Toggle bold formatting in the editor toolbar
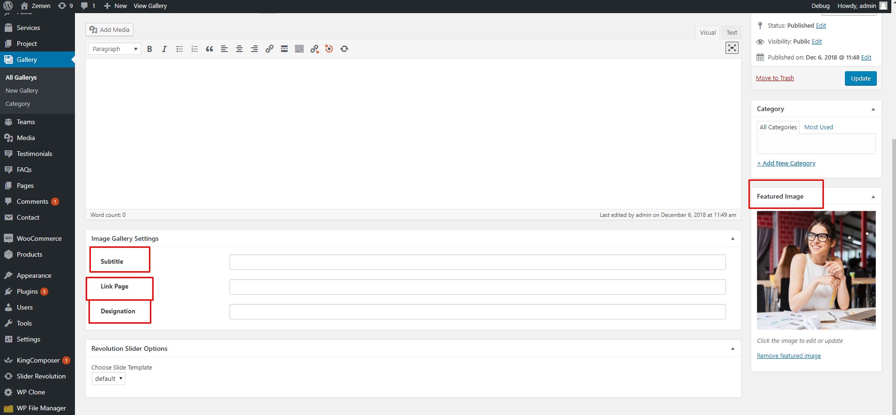The width and height of the screenshot is (896, 415). point(149,49)
